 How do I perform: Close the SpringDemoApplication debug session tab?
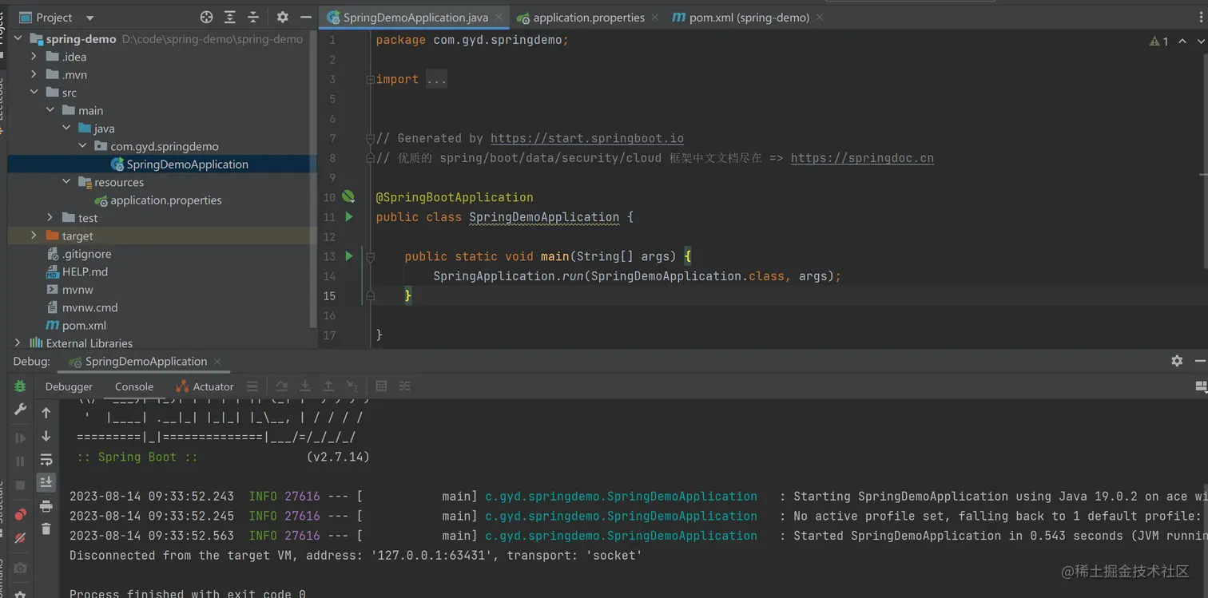pyautogui.click(x=217, y=362)
